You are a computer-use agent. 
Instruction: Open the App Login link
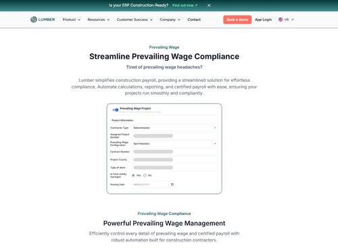(263, 20)
